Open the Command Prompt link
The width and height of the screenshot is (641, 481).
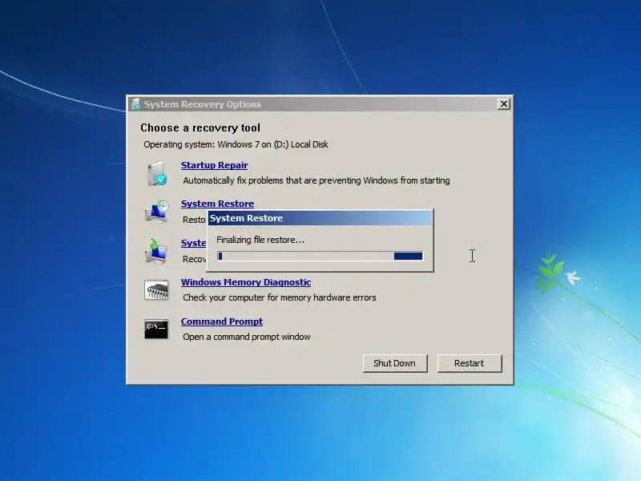pyautogui.click(x=222, y=321)
